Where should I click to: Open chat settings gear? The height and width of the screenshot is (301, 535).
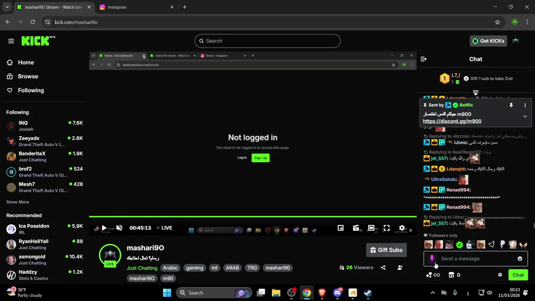coord(500,275)
